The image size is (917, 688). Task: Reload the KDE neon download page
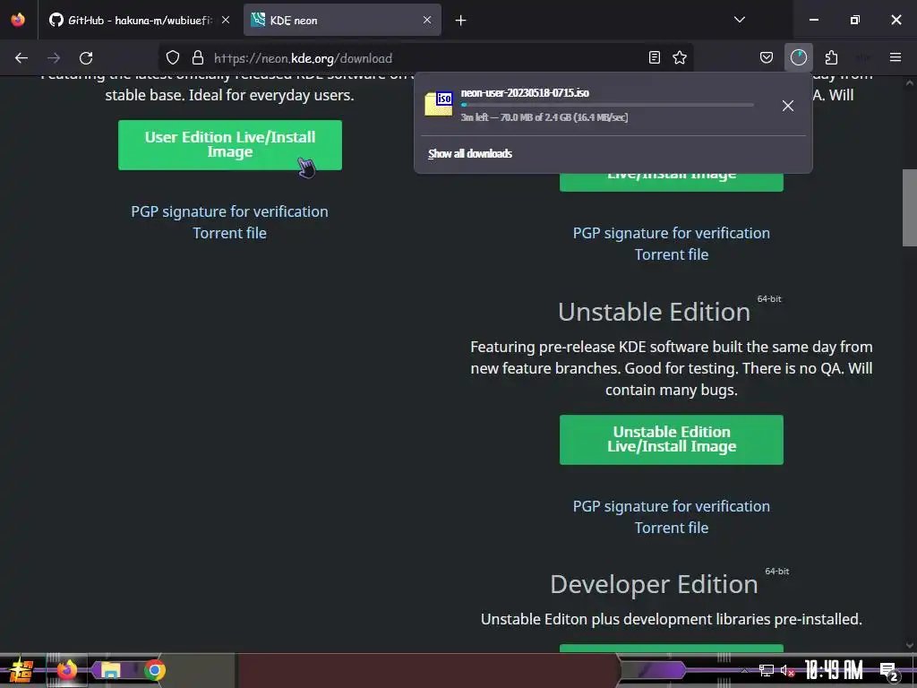pos(86,58)
